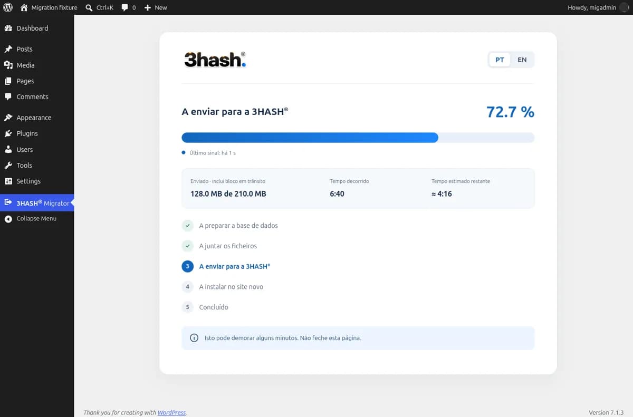The height and width of the screenshot is (417, 633).
Task: Switch language to EN
Action: (x=522, y=60)
